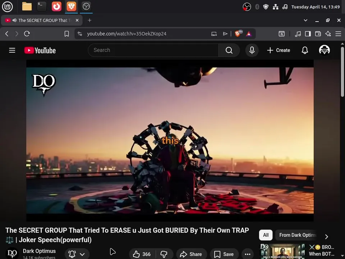The width and height of the screenshot is (345, 259).
Task: Search with your voice microphone button
Action: click(252, 50)
